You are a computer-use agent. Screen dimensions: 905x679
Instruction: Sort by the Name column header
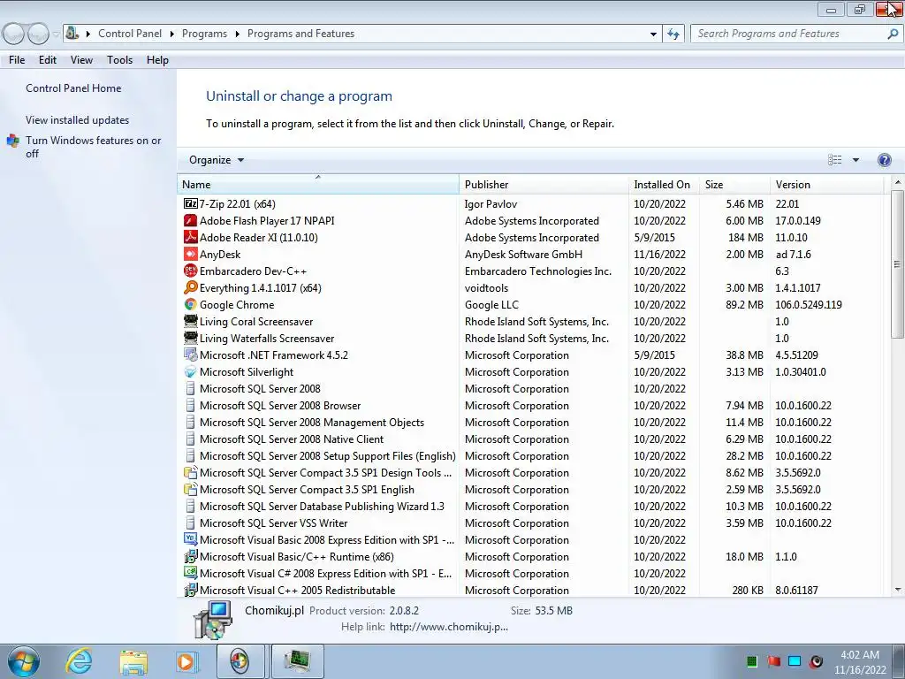(317, 184)
